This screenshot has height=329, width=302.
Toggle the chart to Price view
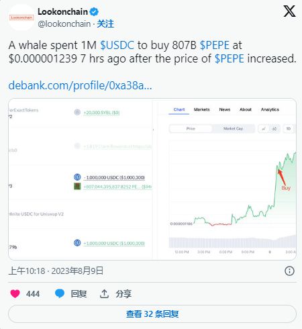point(191,129)
